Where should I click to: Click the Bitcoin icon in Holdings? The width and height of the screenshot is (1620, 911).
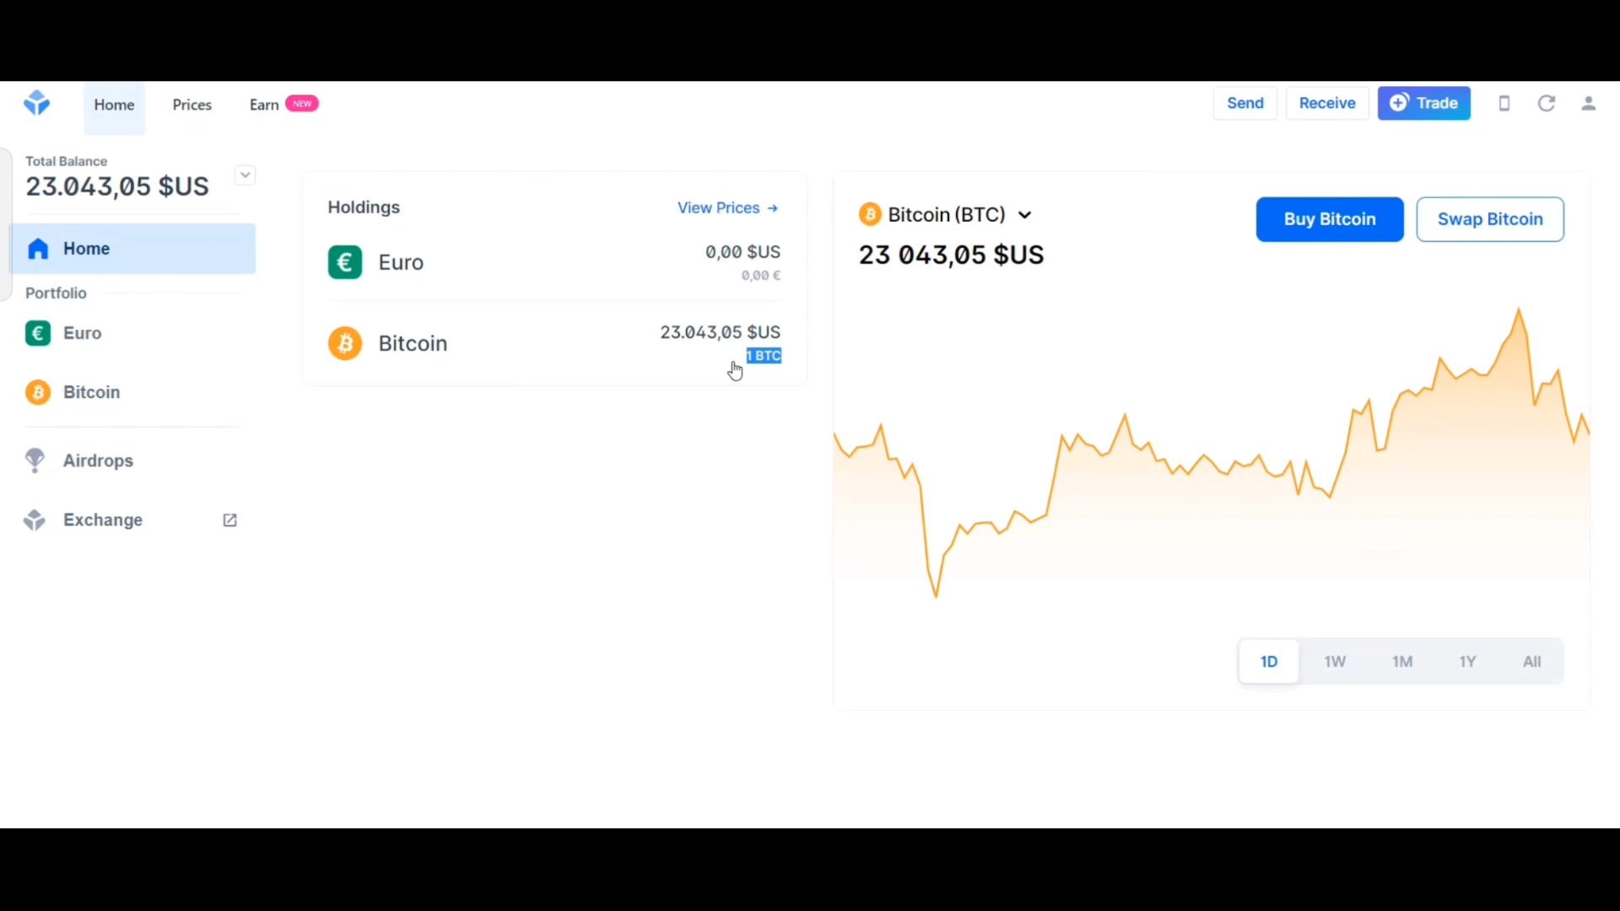coord(345,343)
